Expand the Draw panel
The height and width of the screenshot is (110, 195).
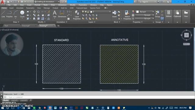(x=16, y=22)
